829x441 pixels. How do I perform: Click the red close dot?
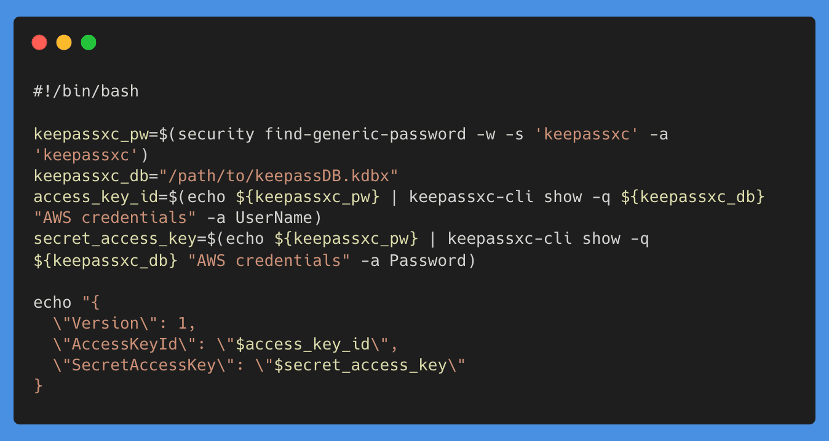coord(39,42)
